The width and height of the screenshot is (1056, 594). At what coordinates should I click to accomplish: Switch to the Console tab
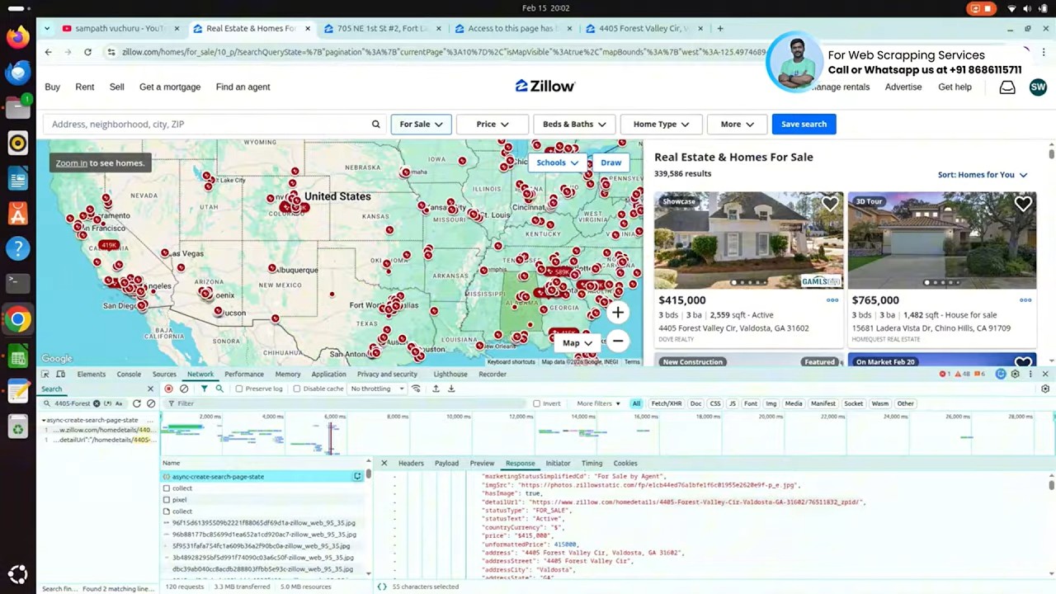[129, 375]
